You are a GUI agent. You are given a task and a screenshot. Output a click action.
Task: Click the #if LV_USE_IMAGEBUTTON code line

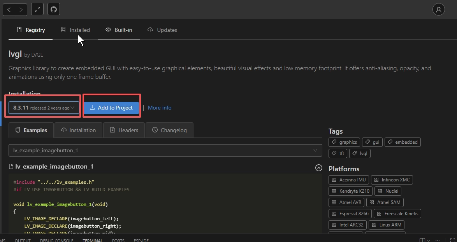pos(71,190)
